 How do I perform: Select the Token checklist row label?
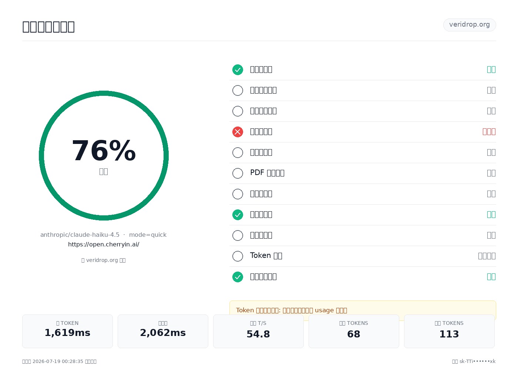(x=266, y=256)
